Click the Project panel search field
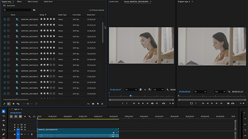 (x=17, y=10)
